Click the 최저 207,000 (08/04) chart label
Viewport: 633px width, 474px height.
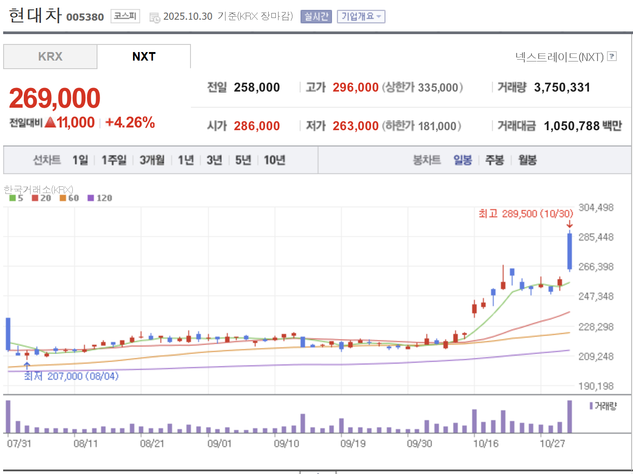[x=71, y=376]
